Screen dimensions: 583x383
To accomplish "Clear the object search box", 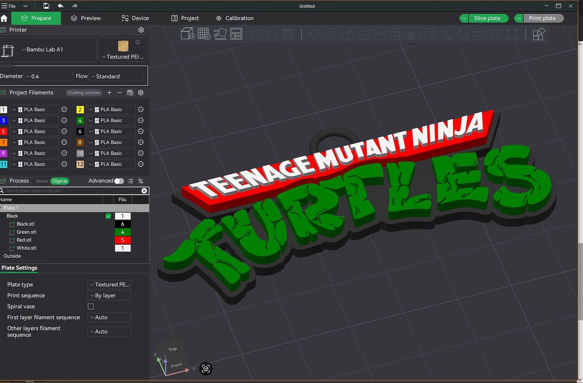I will click(x=144, y=191).
